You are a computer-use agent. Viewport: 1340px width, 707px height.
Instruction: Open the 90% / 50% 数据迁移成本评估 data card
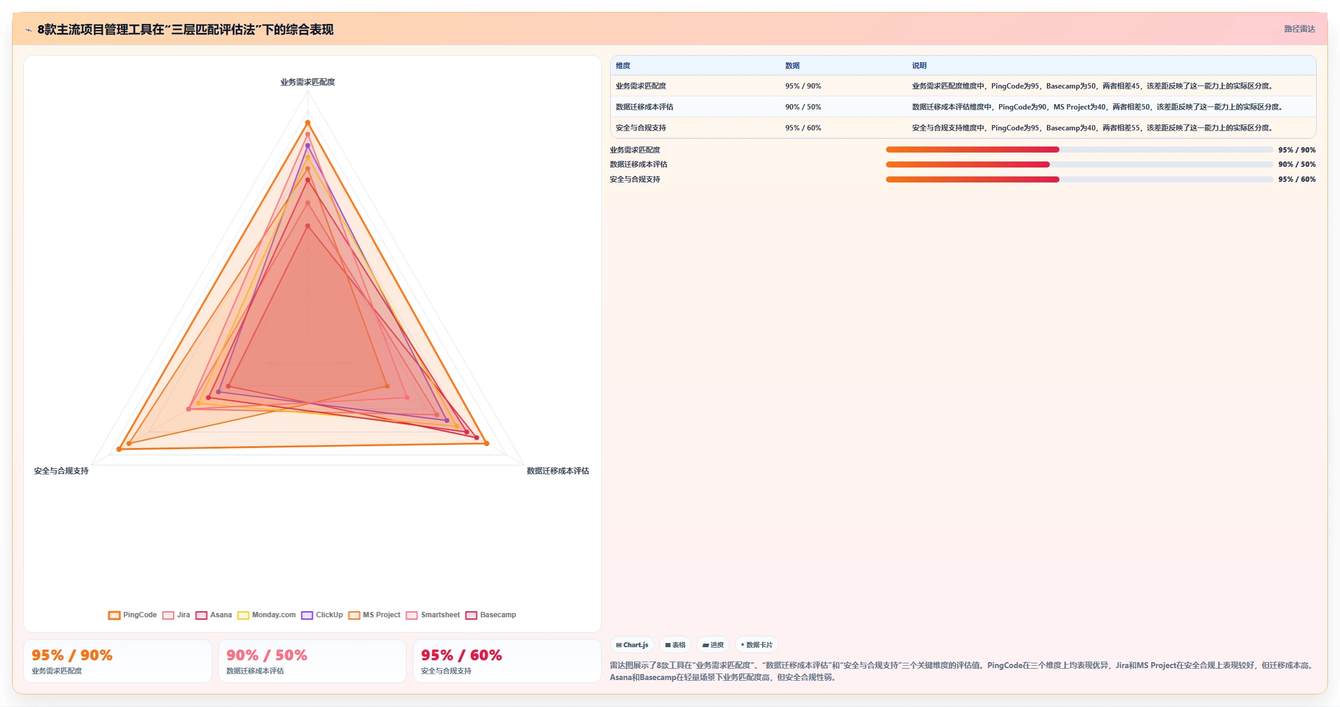pyautogui.click(x=312, y=661)
